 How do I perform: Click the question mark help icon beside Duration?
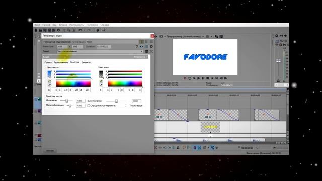coord(137,47)
